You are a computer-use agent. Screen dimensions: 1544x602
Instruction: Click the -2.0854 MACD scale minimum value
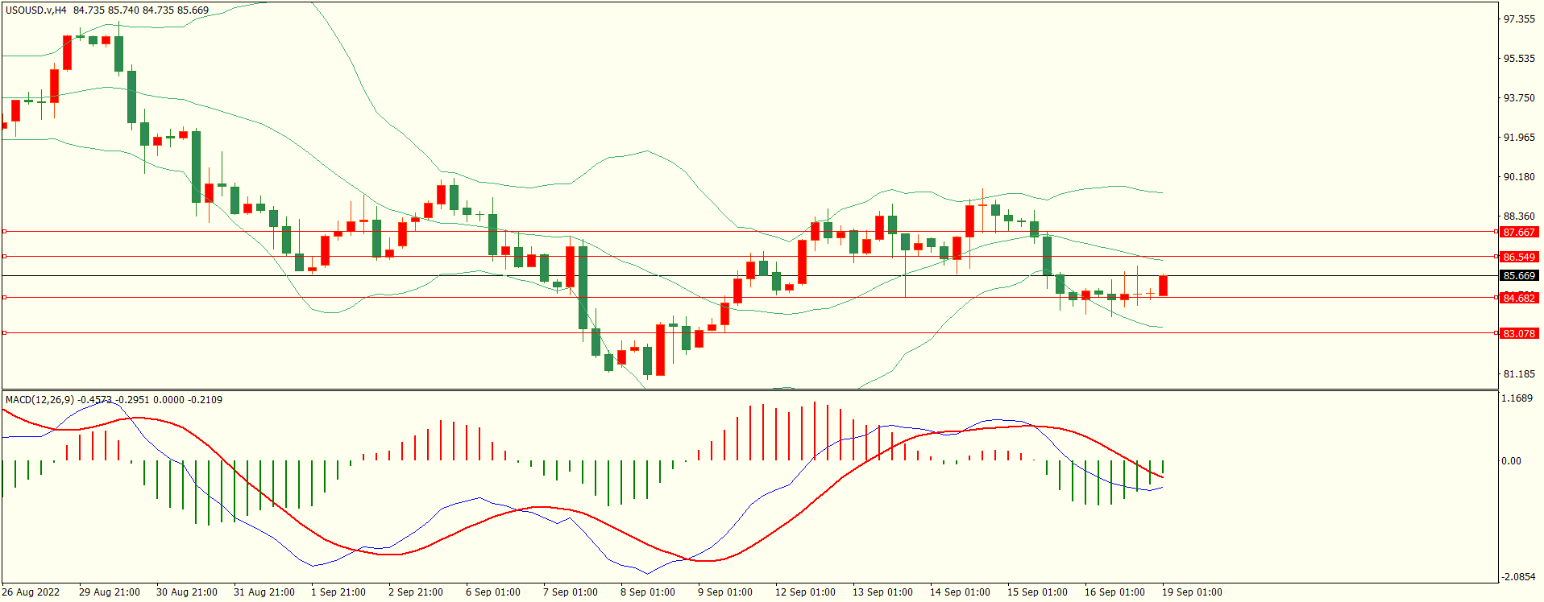pos(1517,577)
